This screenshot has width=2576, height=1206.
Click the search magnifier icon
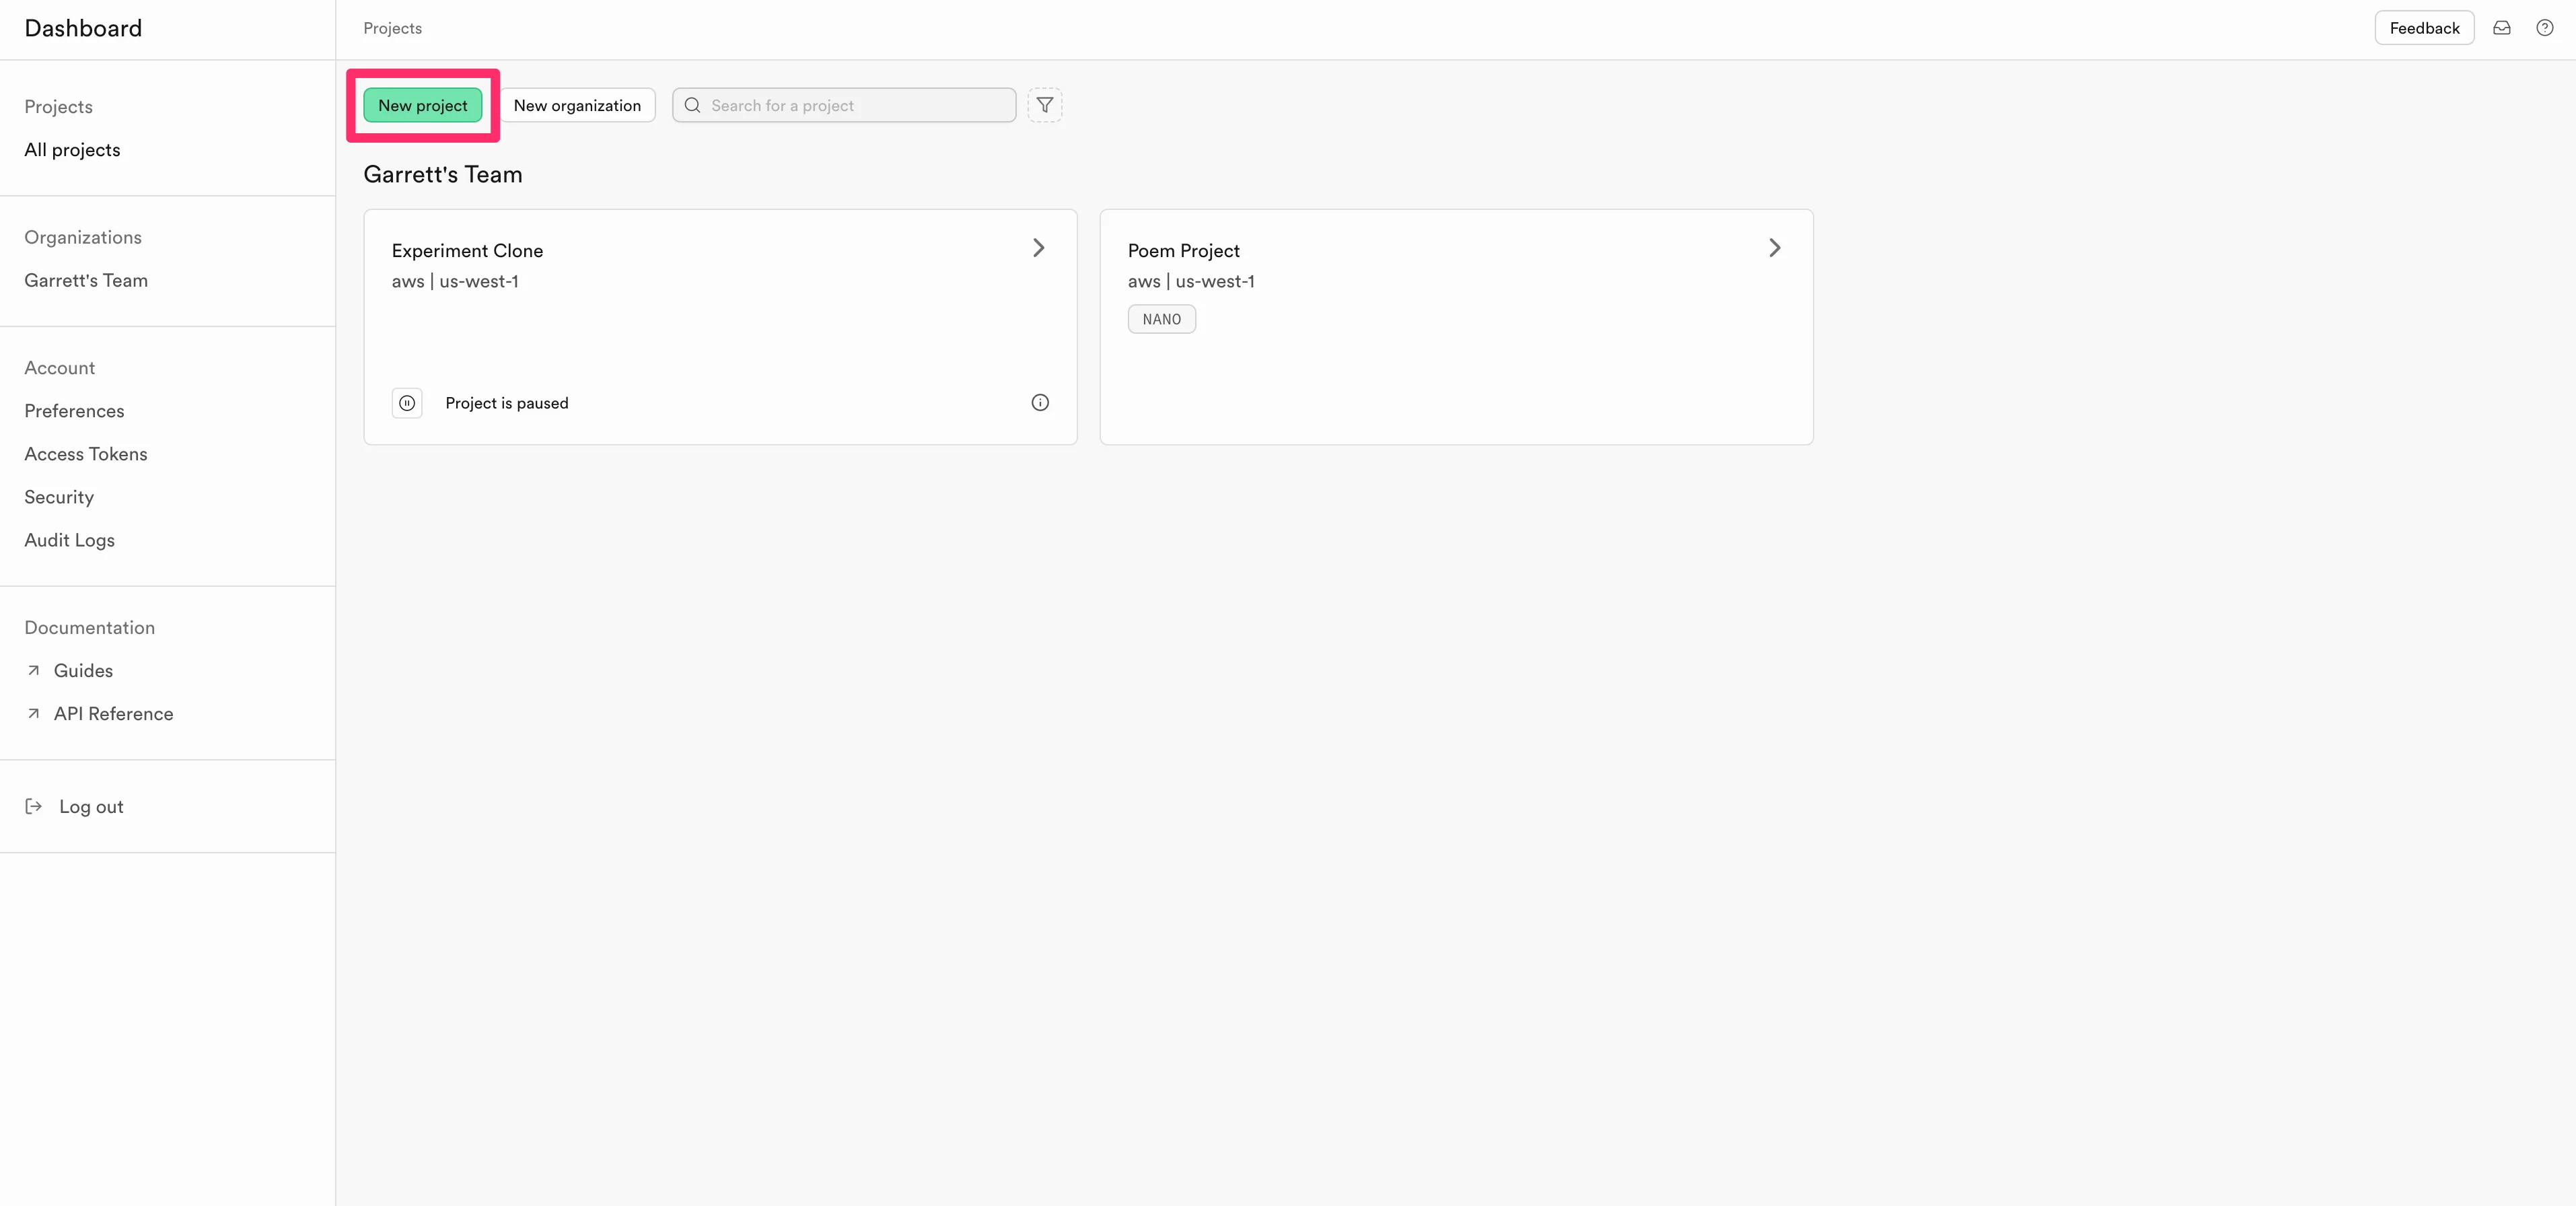(692, 105)
